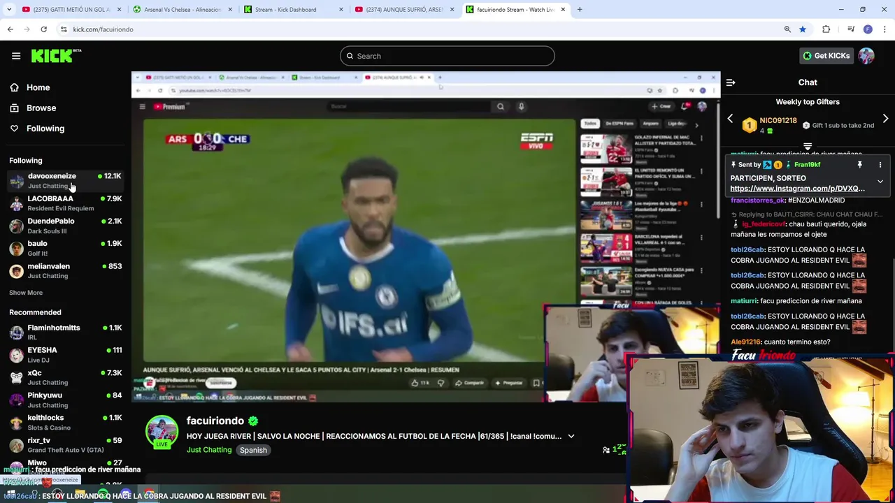Viewport: 895px width, 503px height.
Task: Open Following in the sidebar
Action: point(37,129)
